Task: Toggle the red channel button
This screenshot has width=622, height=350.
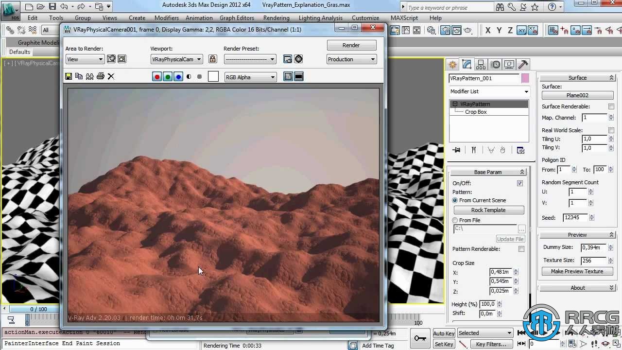Action: tap(157, 77)
